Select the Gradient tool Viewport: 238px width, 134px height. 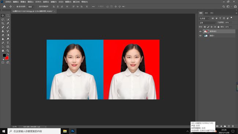click(8, 35)
